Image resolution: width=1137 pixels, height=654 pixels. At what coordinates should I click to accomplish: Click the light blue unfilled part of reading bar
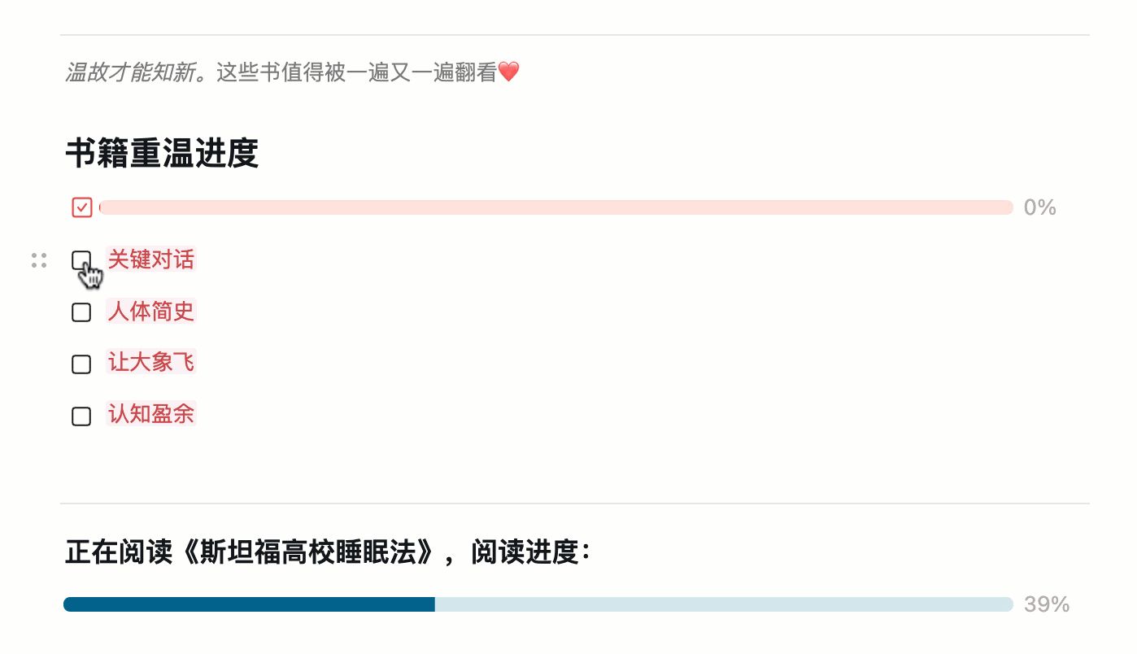coord(724,604)
